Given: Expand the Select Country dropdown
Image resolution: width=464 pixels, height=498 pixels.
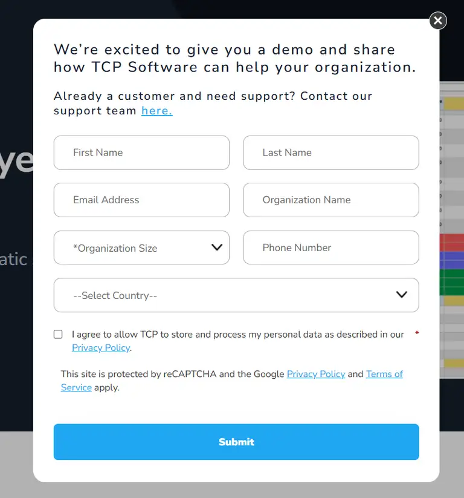Looking at the screenshot, I should pyautogui.click(x=236, y=295).
